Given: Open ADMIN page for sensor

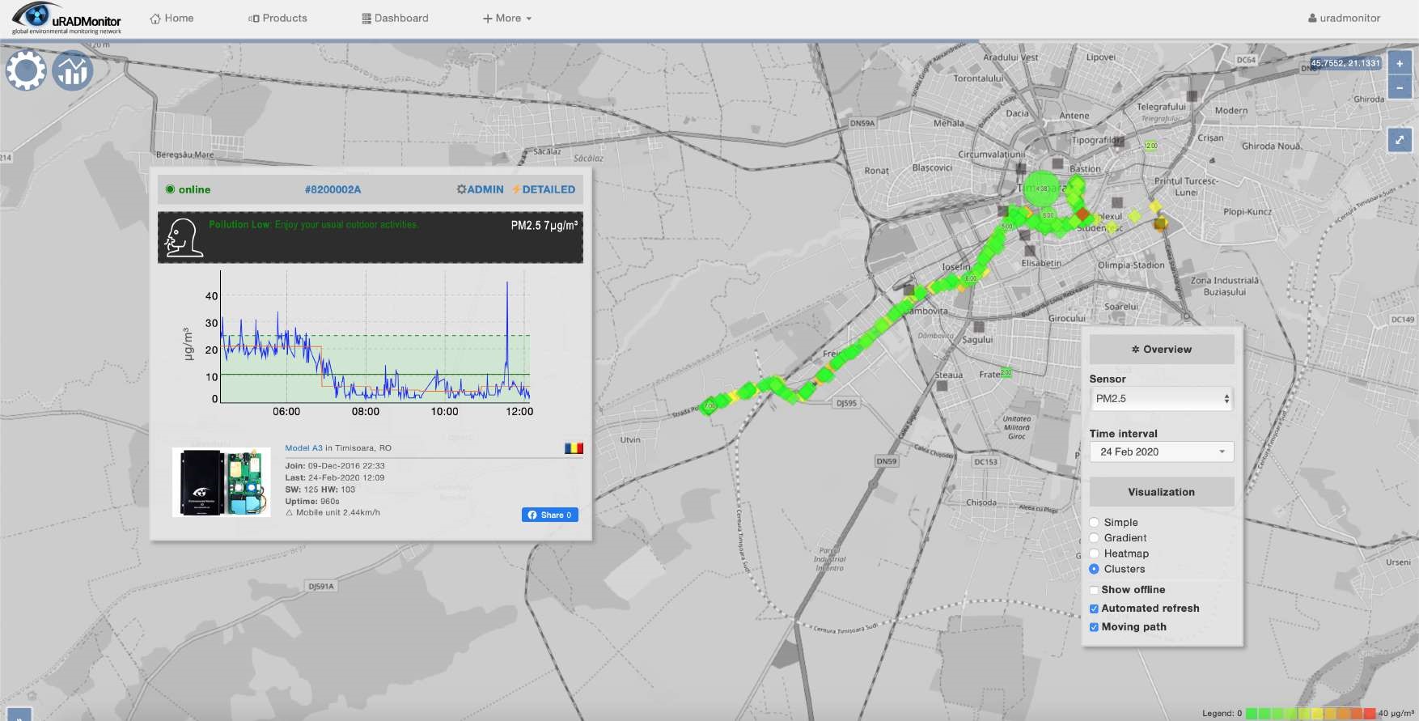Looking at the screenshot, I should [480, 189].
